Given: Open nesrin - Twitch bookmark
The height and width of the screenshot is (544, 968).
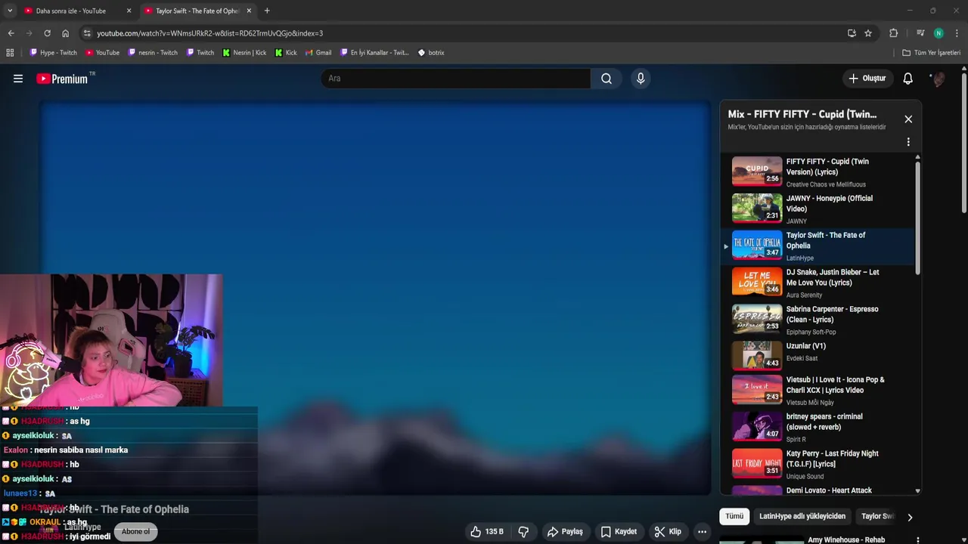Looking at the screenshot, I should (x=153, y=53).
